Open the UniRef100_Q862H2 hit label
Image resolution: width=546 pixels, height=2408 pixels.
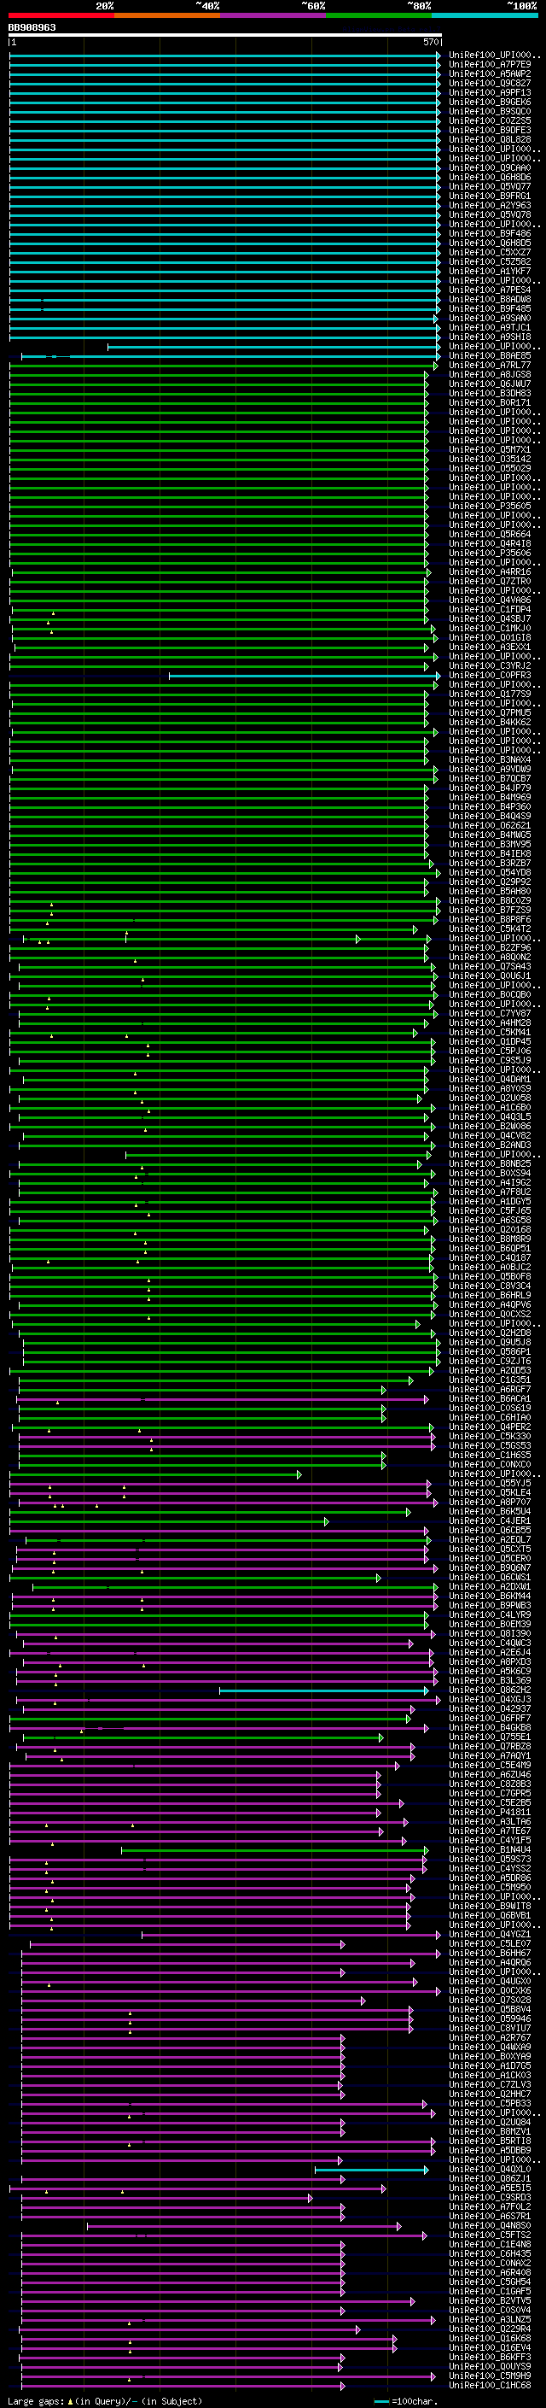(x=490, y=1690)
